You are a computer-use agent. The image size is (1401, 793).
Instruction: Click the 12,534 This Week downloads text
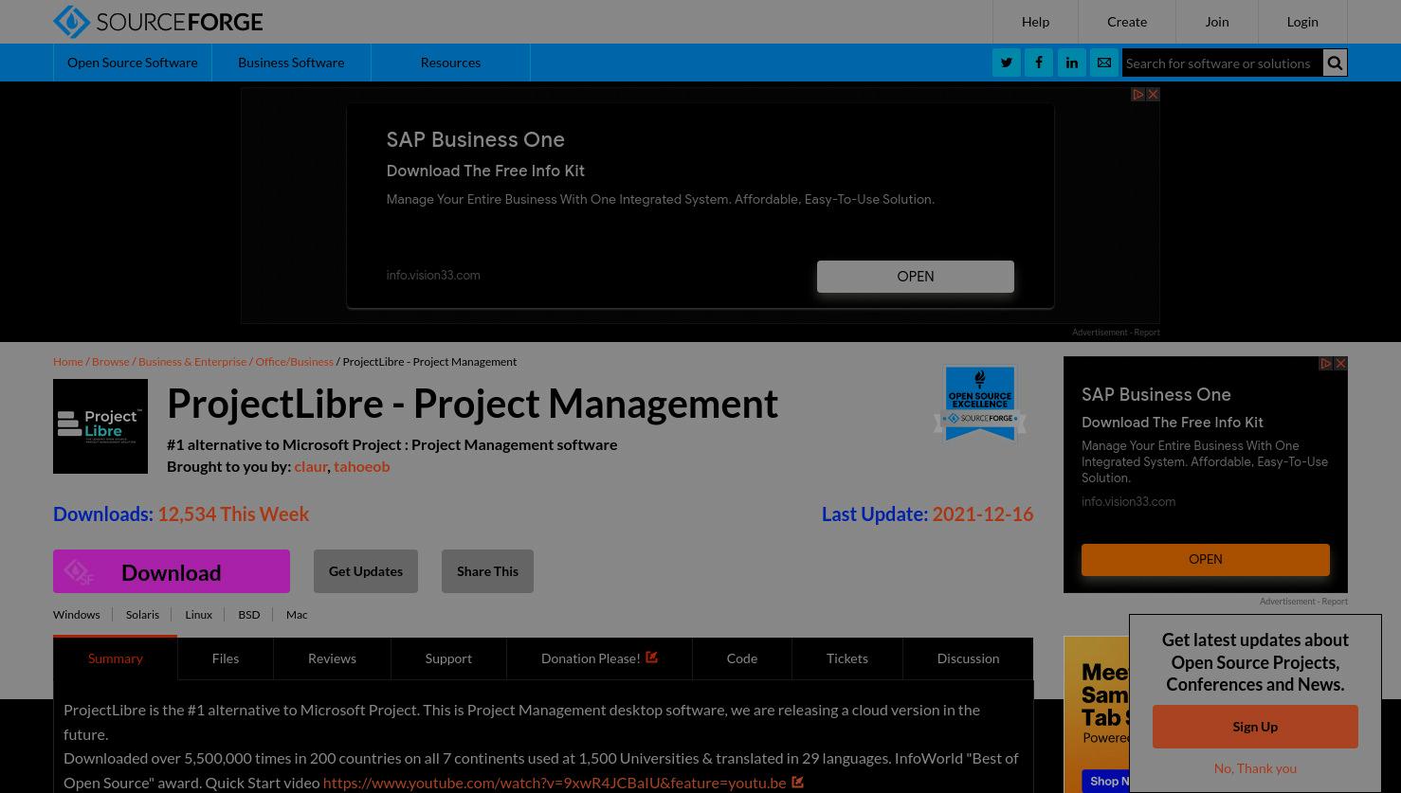[x=233, y=514]
